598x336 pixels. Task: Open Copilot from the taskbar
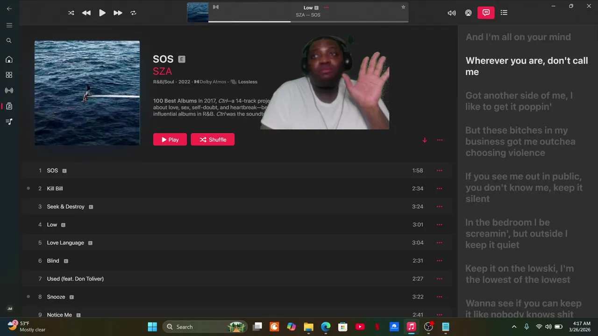tap(292, 327)
